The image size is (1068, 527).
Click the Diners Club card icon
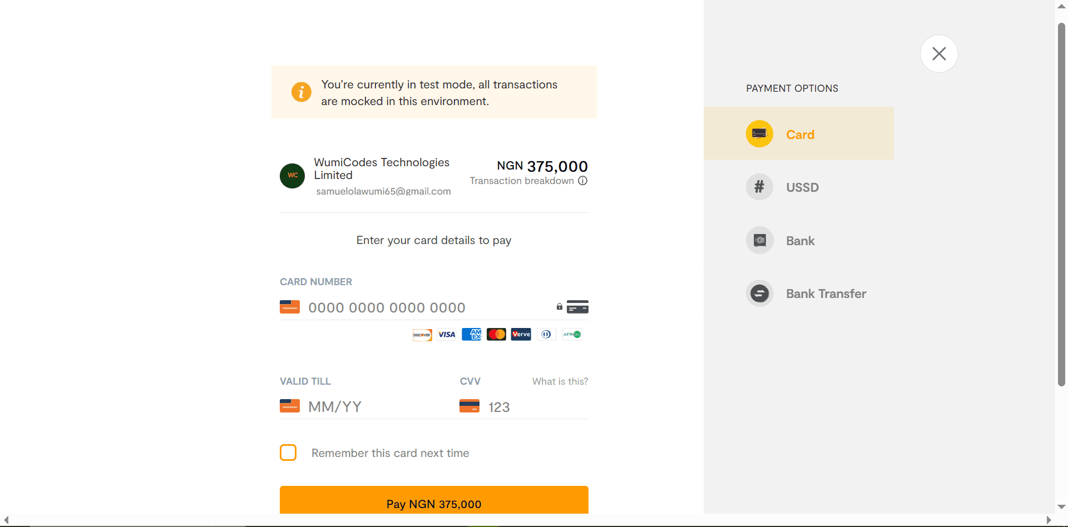tap(546, 334)
